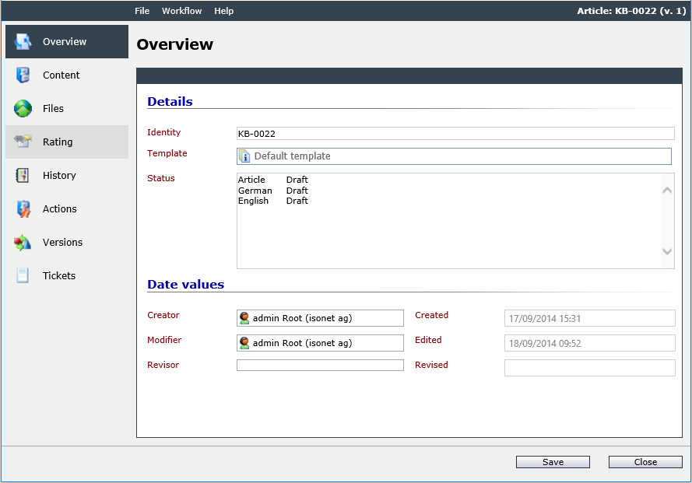Open the Tickets sidebar icon
692x483 pixels.
(22, 275)
